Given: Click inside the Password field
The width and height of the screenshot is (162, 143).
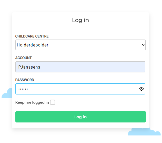Looking at the screenshot, I should (x=77, y=89).
